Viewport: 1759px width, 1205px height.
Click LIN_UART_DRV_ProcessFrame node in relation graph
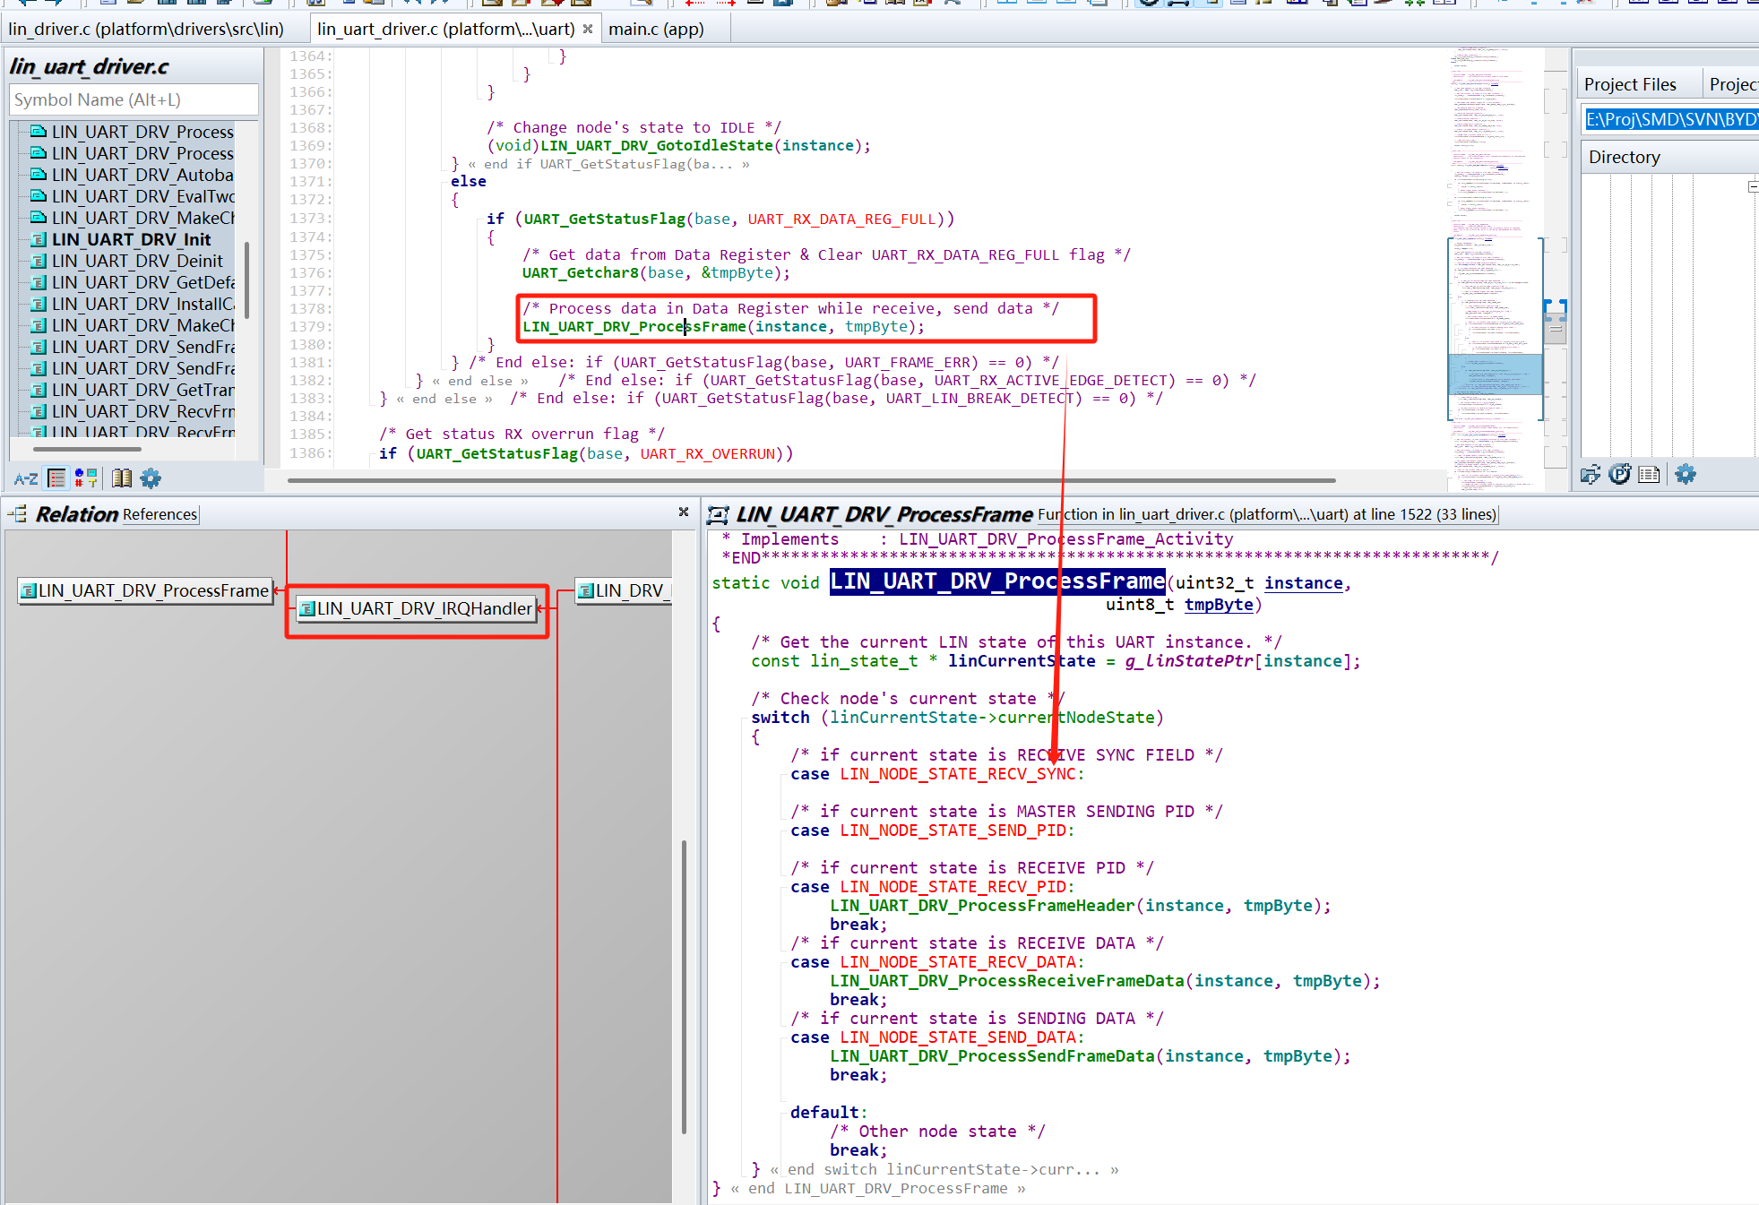(145, 590)
